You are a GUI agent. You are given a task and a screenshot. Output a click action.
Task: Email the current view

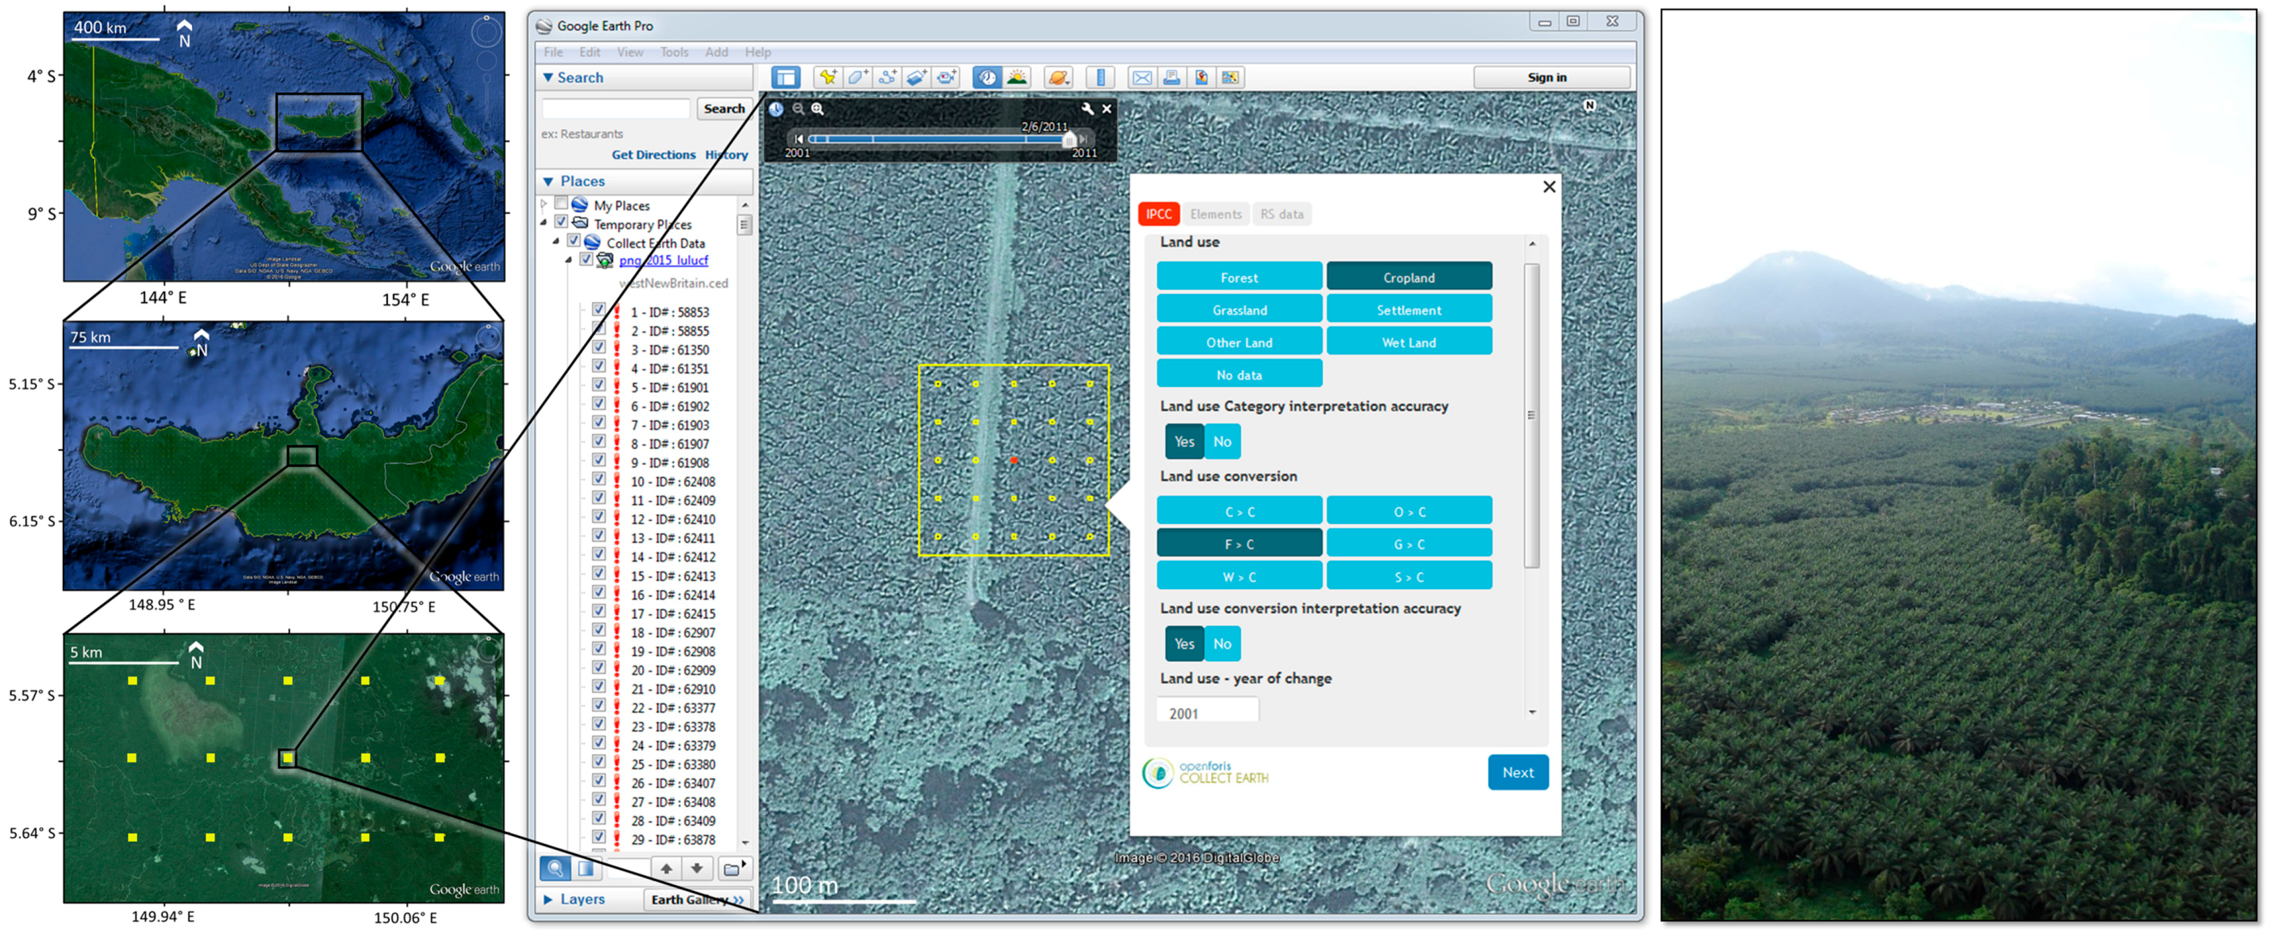click(x=1143, y=77)
